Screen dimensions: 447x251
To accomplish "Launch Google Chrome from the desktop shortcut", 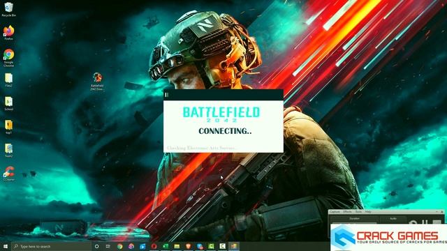I will [x=8, y=58].
